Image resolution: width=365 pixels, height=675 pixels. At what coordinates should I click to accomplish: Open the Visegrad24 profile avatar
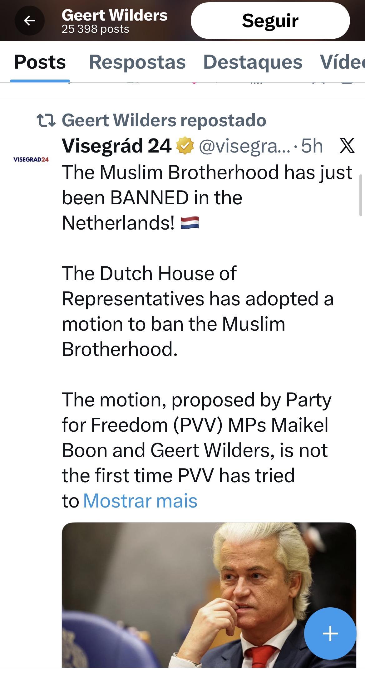tap(31, 159)
